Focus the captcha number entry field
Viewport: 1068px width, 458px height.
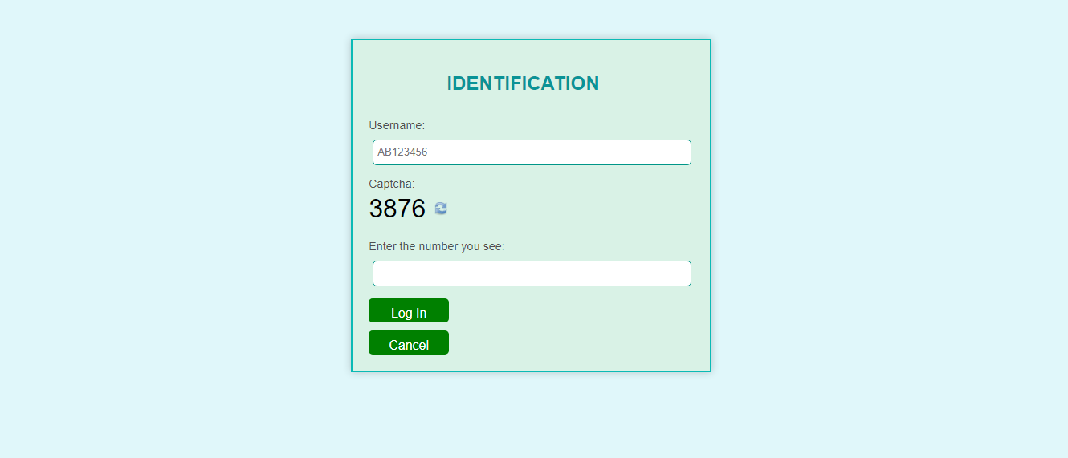point(532,274)
